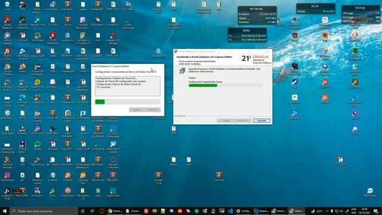The height and width of the screenshot is (215, 382).
Task: Open the Kingston SSD Manager desktop icon
Action: pyautogui.click(x=113, y=38)
